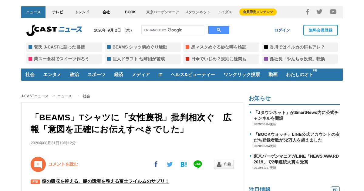Image resolution: width=364 pixels, height=191 pixels.
Task: Open the YouTube icon in the top bar
Action: pos(333,12)
